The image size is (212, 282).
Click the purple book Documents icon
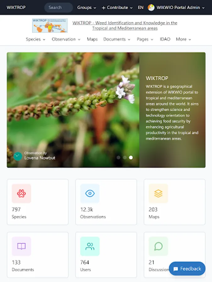(x=21, y=246)
